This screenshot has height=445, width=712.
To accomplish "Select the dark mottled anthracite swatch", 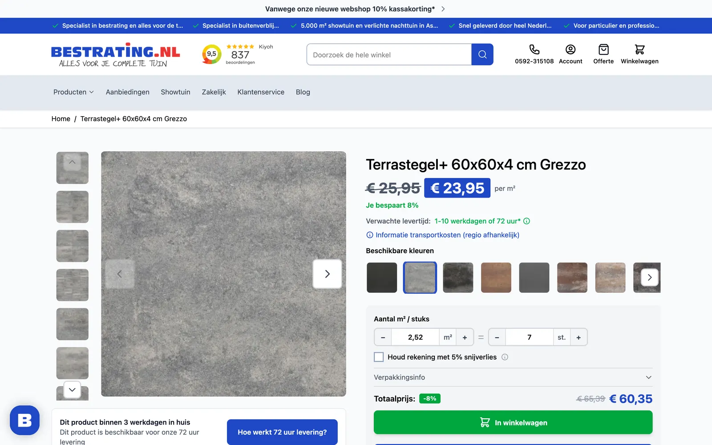I will click(x=458, y=278).
